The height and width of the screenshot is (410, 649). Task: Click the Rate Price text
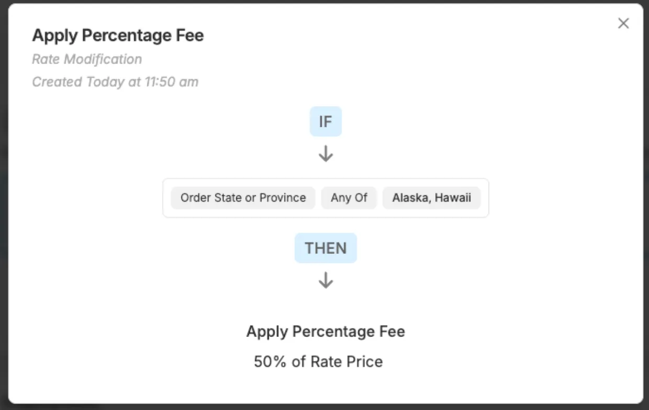click(346, 362)
